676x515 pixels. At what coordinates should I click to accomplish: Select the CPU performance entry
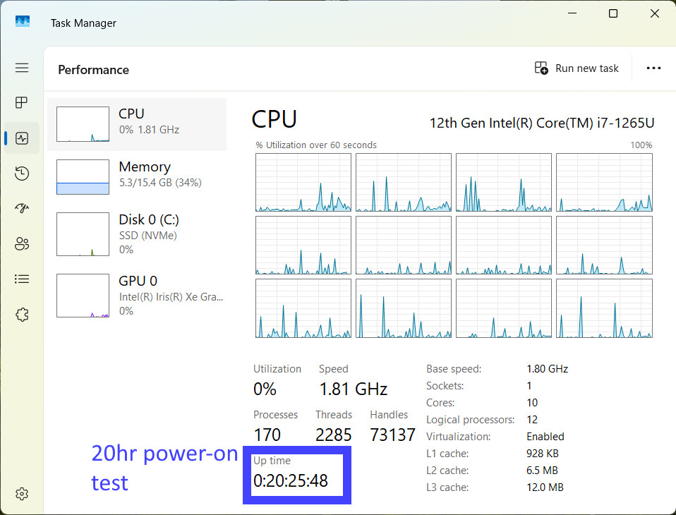[137, 124]
